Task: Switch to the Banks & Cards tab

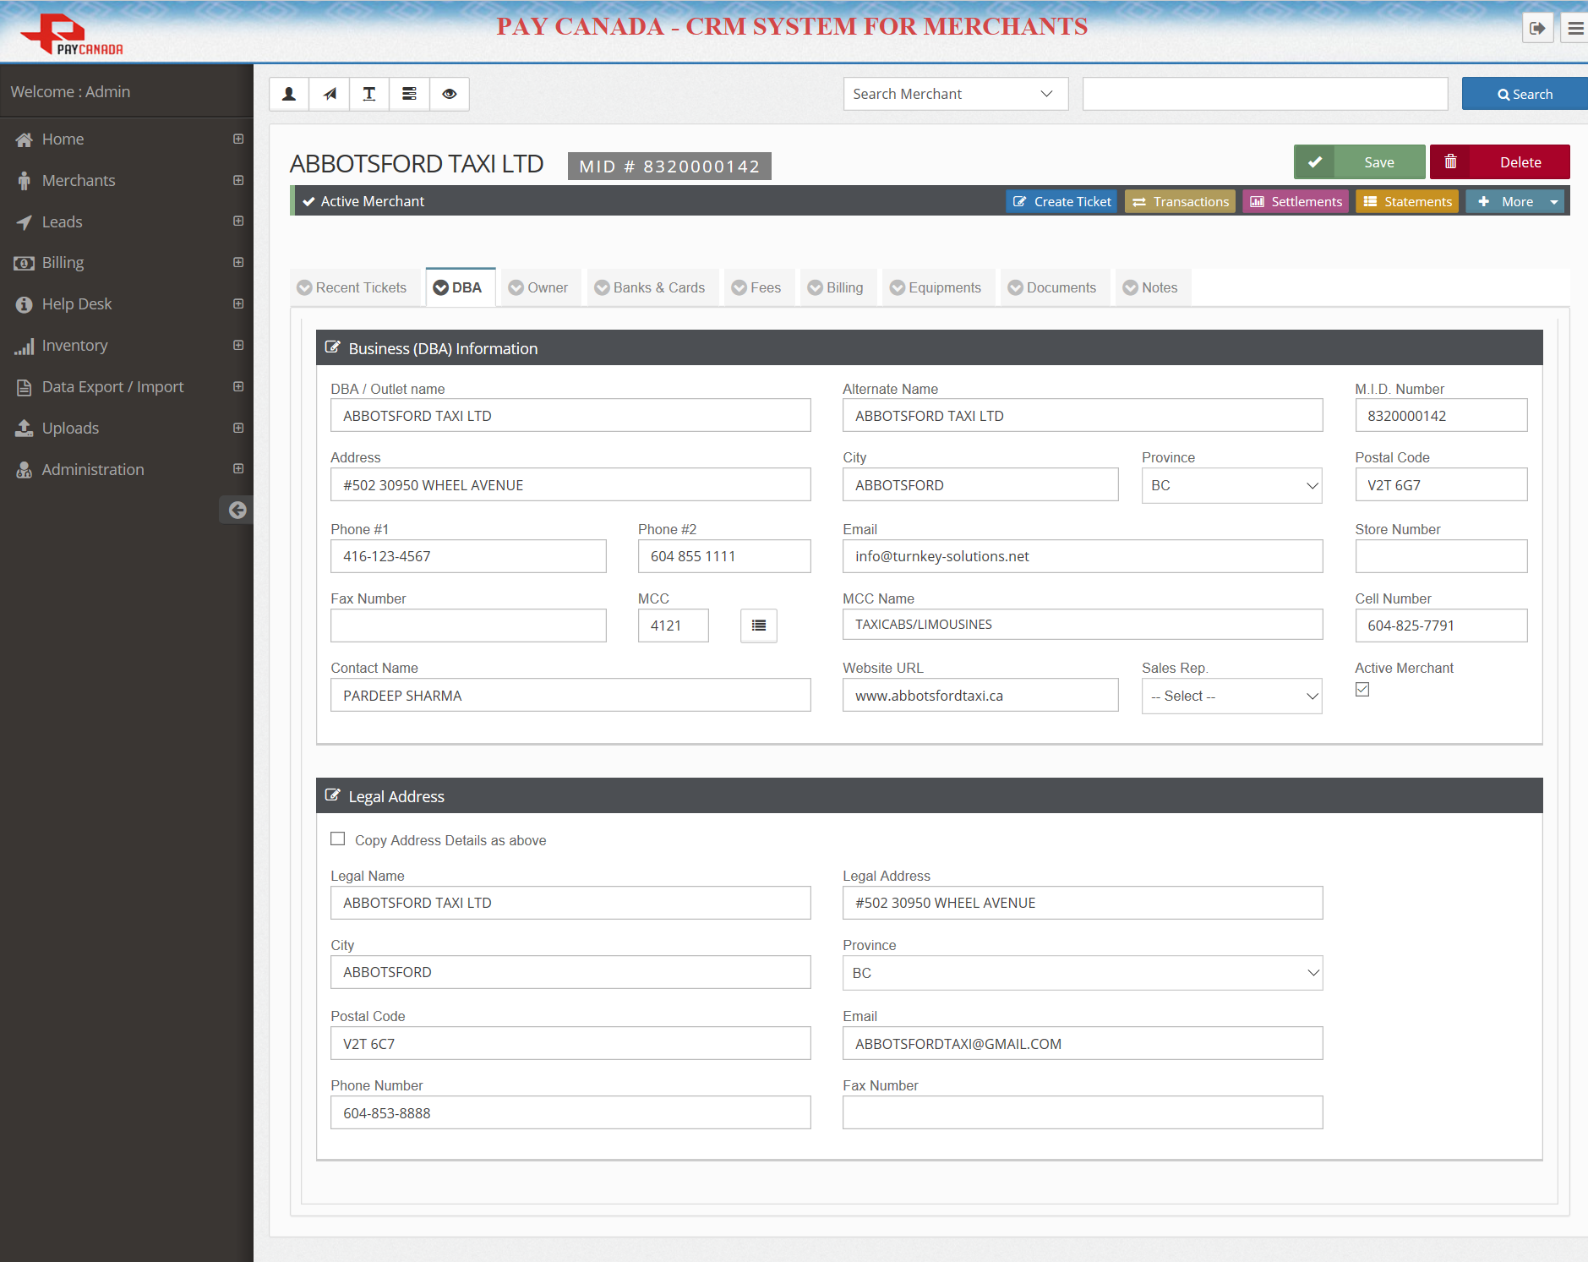Action: (x=652, y=287)
